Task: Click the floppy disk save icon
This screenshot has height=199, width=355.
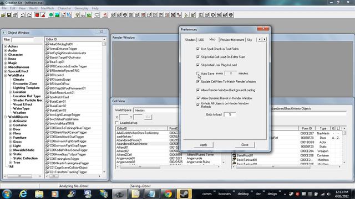Action: click(9, 15)
